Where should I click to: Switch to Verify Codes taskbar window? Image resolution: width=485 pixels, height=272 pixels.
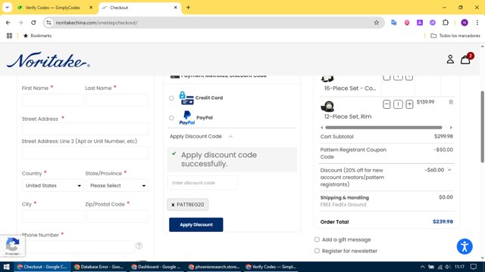pyautogui.click(x=271, y=267)
